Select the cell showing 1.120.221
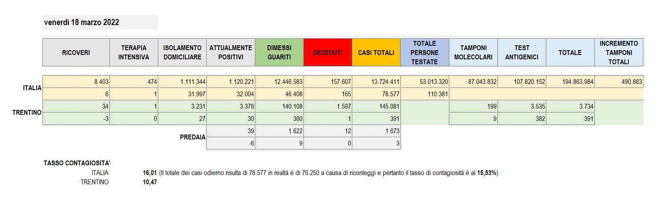This screenshot has height=197, width=657. coord(231,82)
